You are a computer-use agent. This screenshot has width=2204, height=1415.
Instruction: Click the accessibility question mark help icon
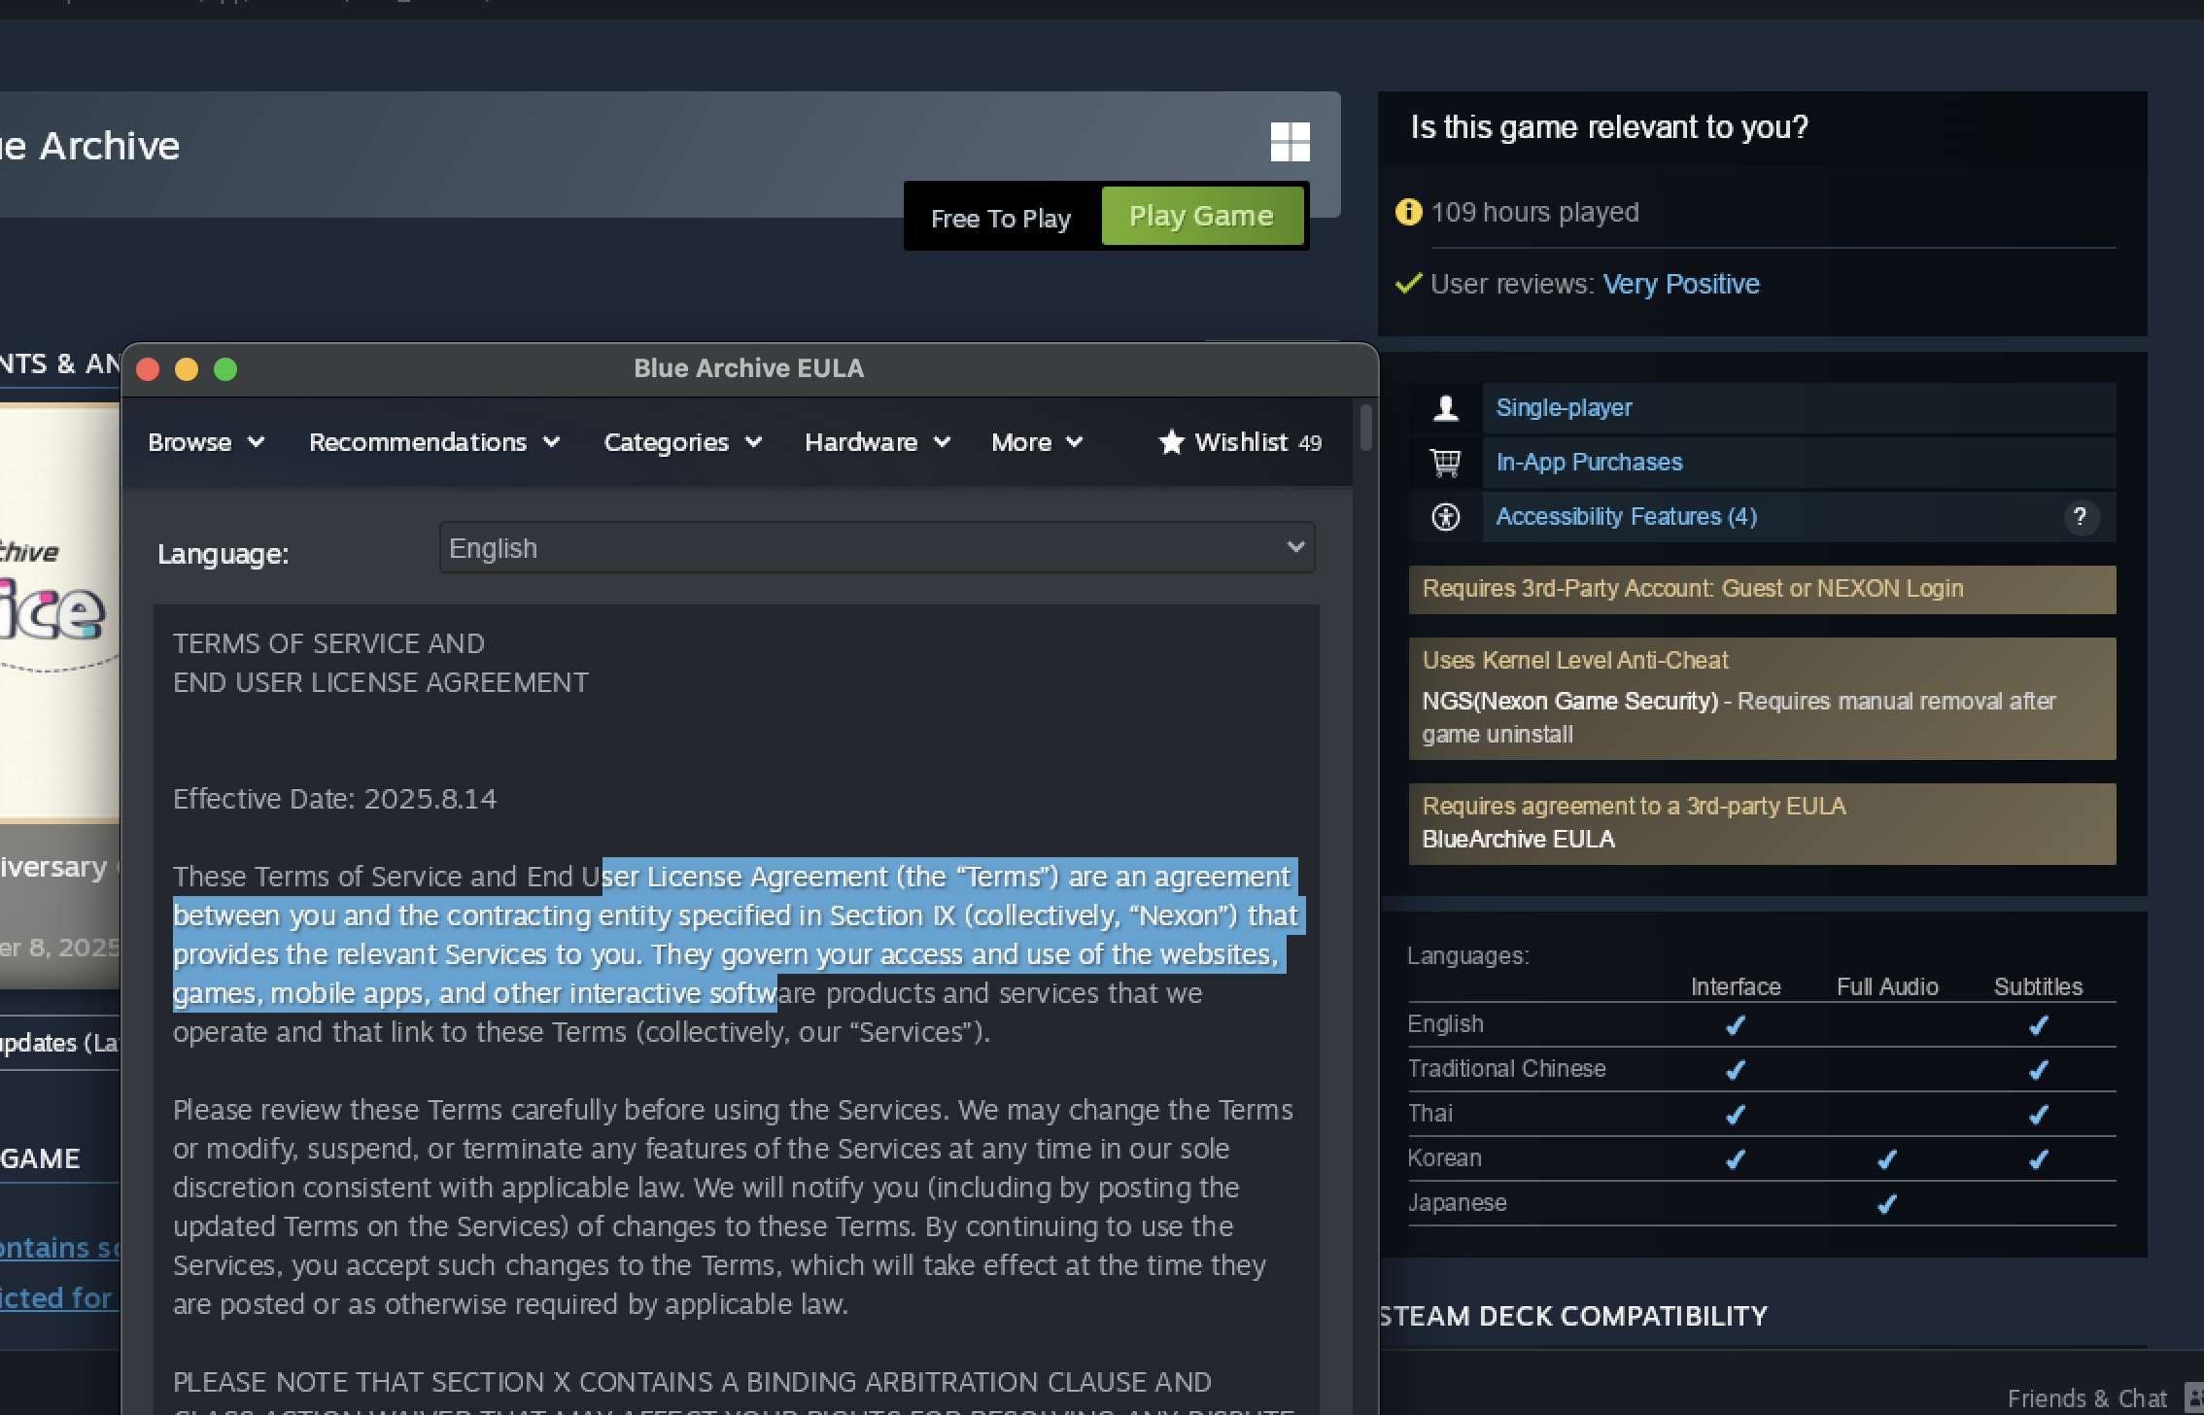2080,517
